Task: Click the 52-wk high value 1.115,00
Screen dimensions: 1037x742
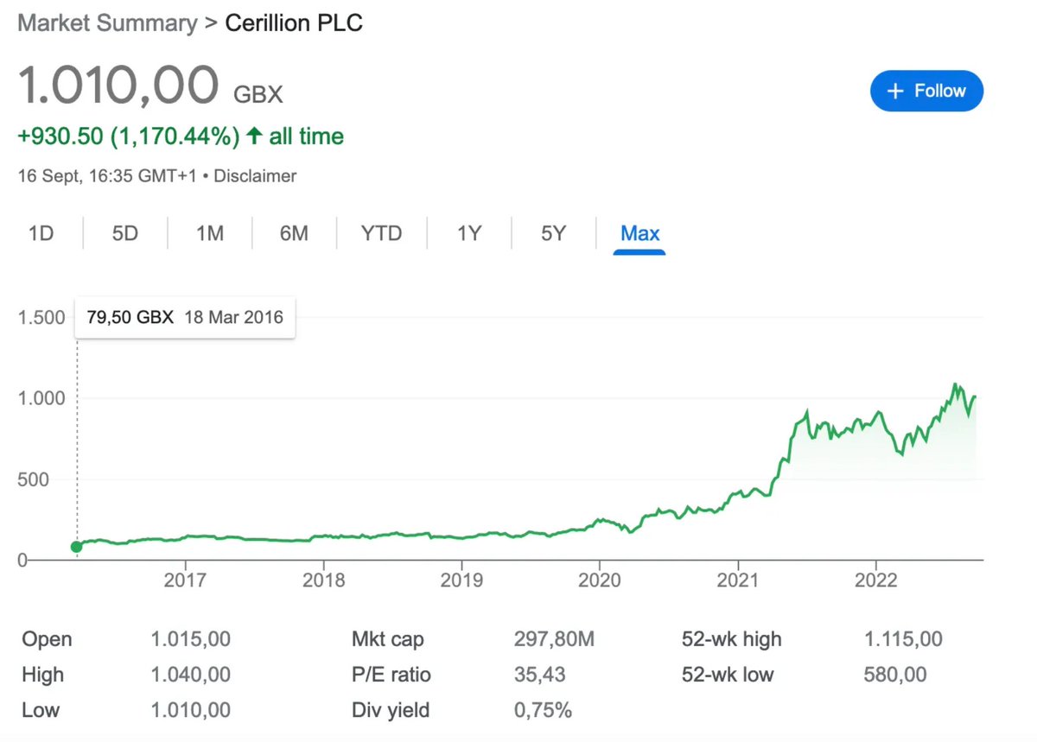Action: coord(903,639)
